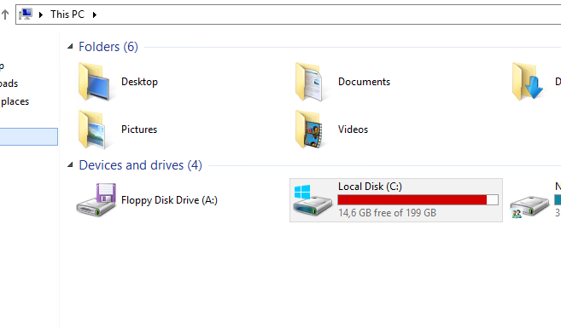The height and width of the screenshot is (328, 561).
Task: Click the Local Disk (C:) label
Action: click(370, 187)
